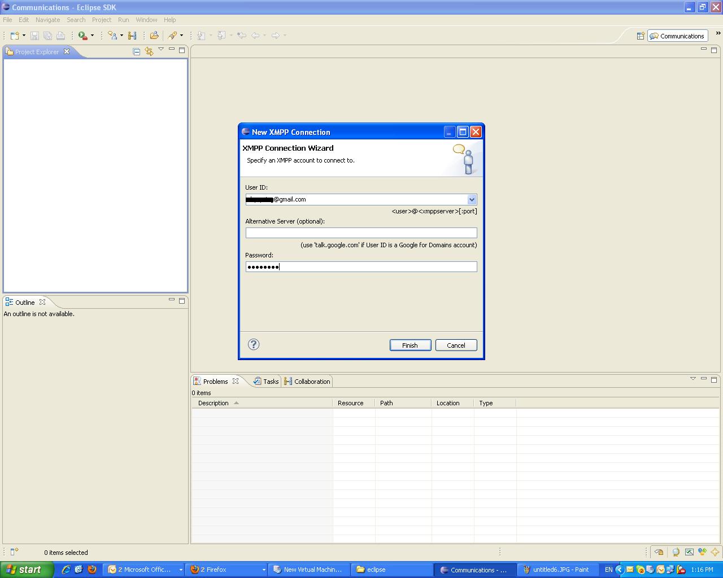723x578 pixels.
Task: Open the External Tools dropdown arrow
Action: 92,36
